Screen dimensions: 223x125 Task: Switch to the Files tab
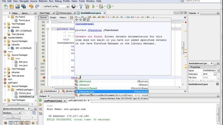click(15, 13)
